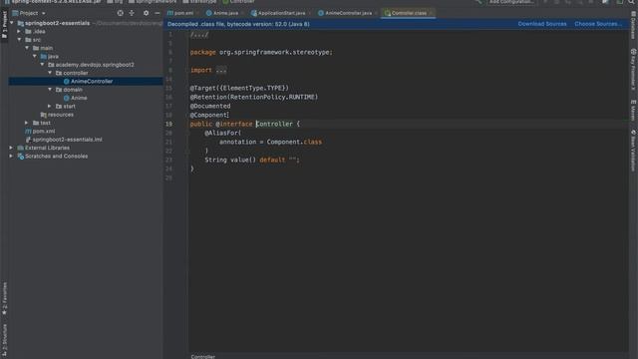Collapse the main folder
638x359 pixels.
coord(27,48)
